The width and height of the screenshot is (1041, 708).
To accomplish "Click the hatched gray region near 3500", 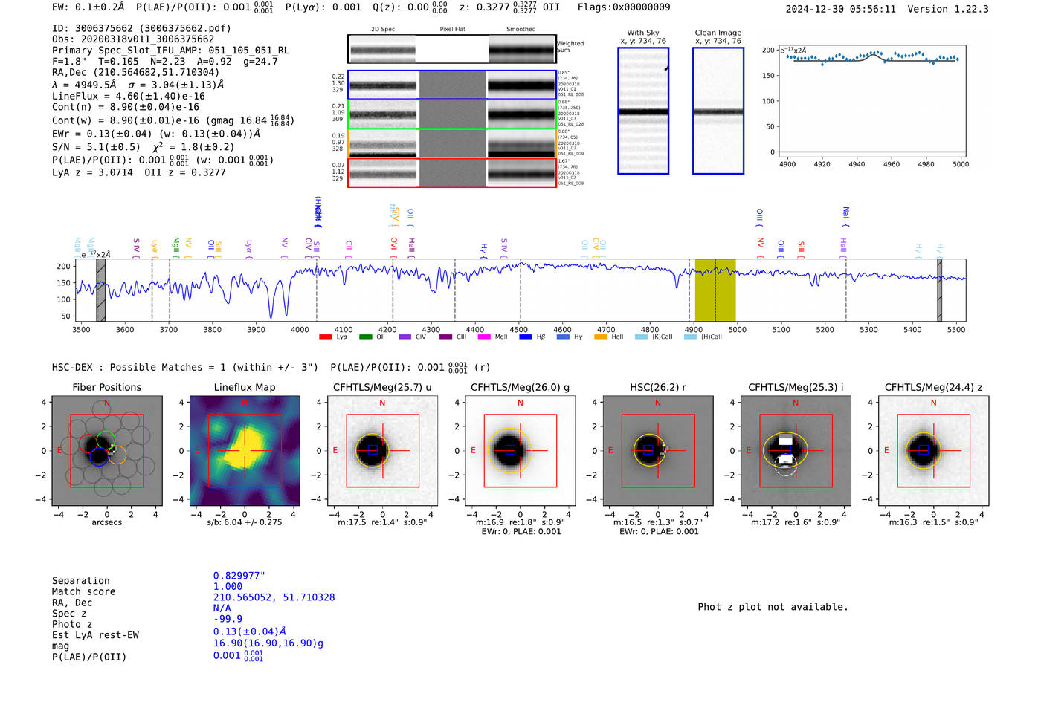I will click(100, 290).
